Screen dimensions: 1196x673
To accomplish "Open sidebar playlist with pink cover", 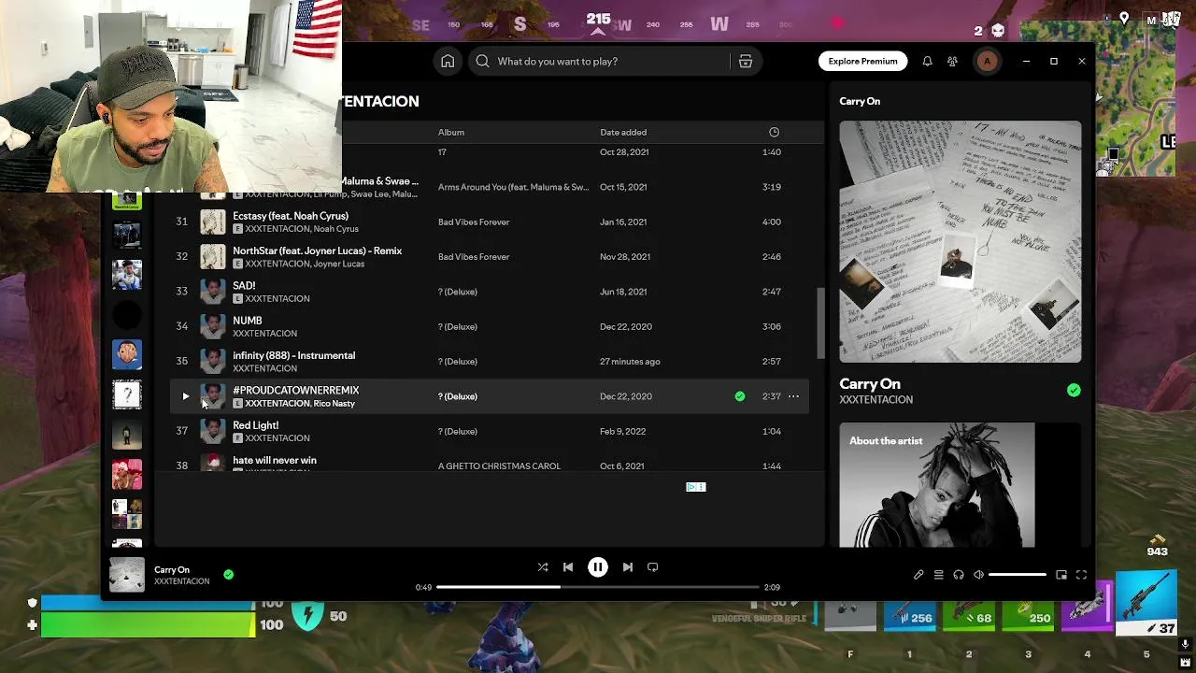I will coord(127,474).
